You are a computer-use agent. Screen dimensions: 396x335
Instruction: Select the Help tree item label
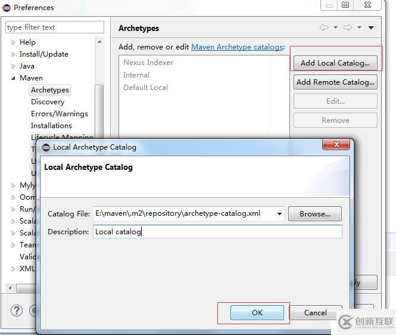pos(27,42)
